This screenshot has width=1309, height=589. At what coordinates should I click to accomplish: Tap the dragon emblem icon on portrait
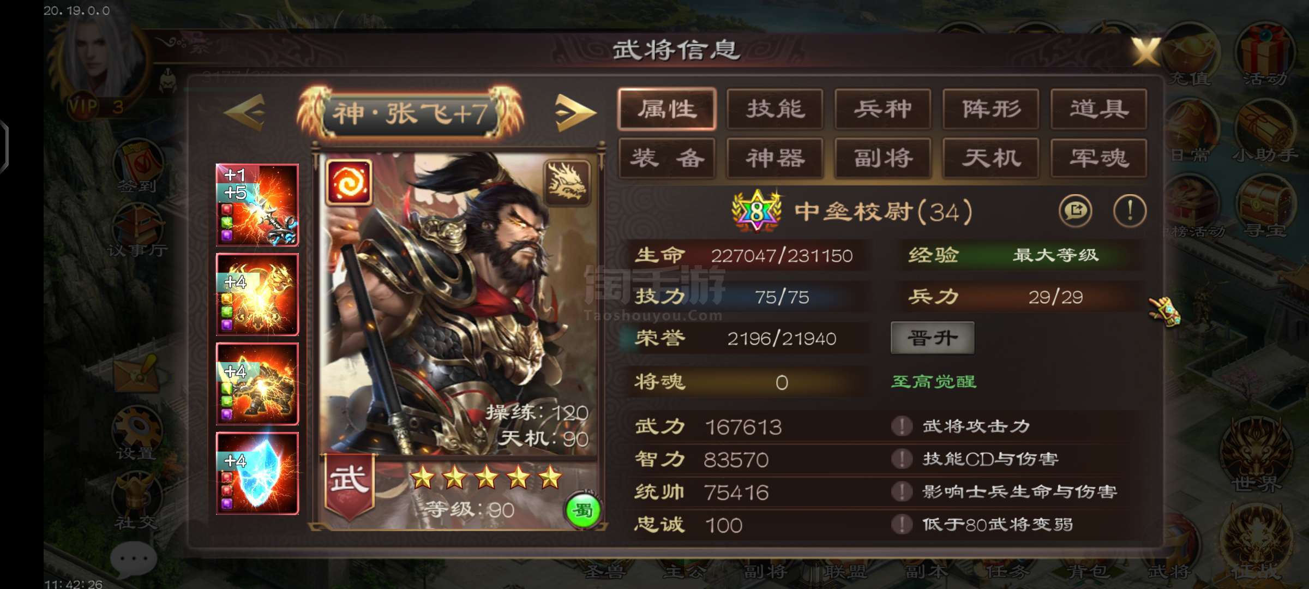point(568,182)
